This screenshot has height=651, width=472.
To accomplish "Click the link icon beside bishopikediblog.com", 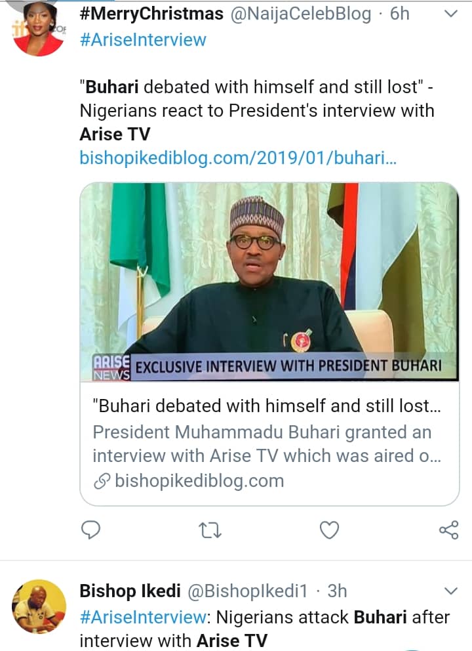I will pos(102,481).
